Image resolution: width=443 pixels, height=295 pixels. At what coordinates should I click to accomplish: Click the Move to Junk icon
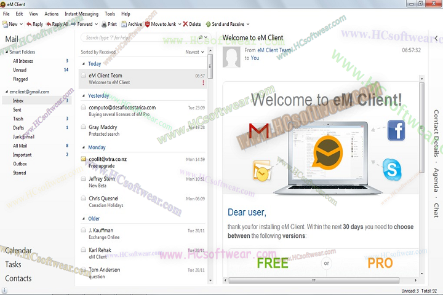147,25
